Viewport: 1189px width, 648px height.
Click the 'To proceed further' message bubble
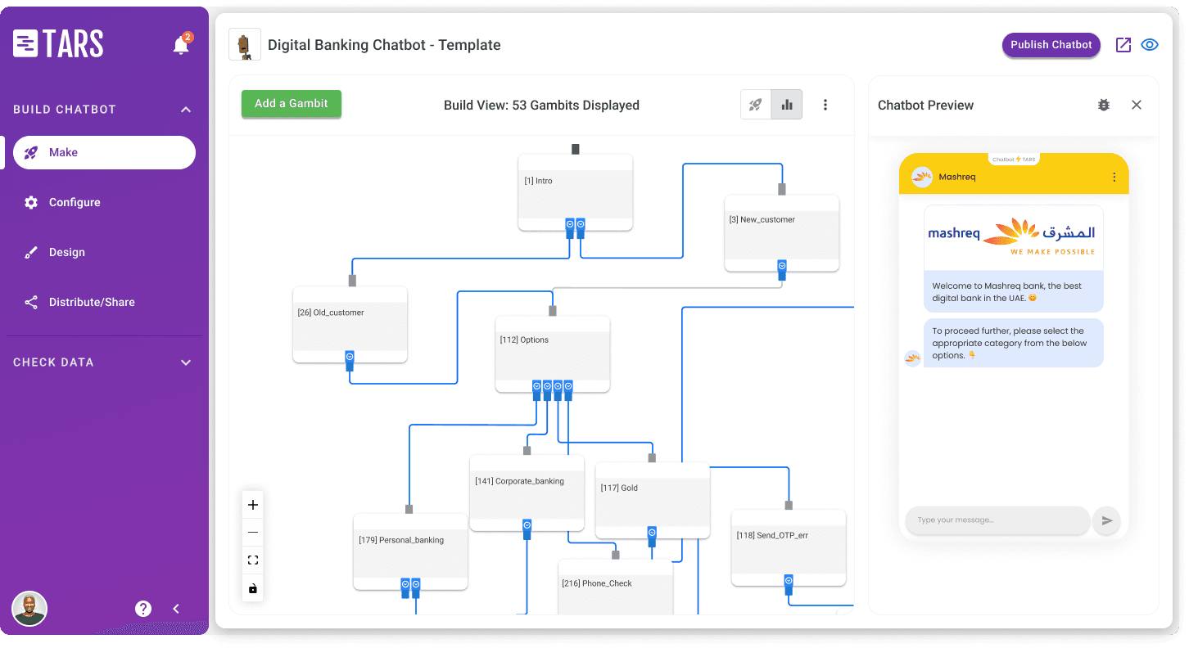1014,344
